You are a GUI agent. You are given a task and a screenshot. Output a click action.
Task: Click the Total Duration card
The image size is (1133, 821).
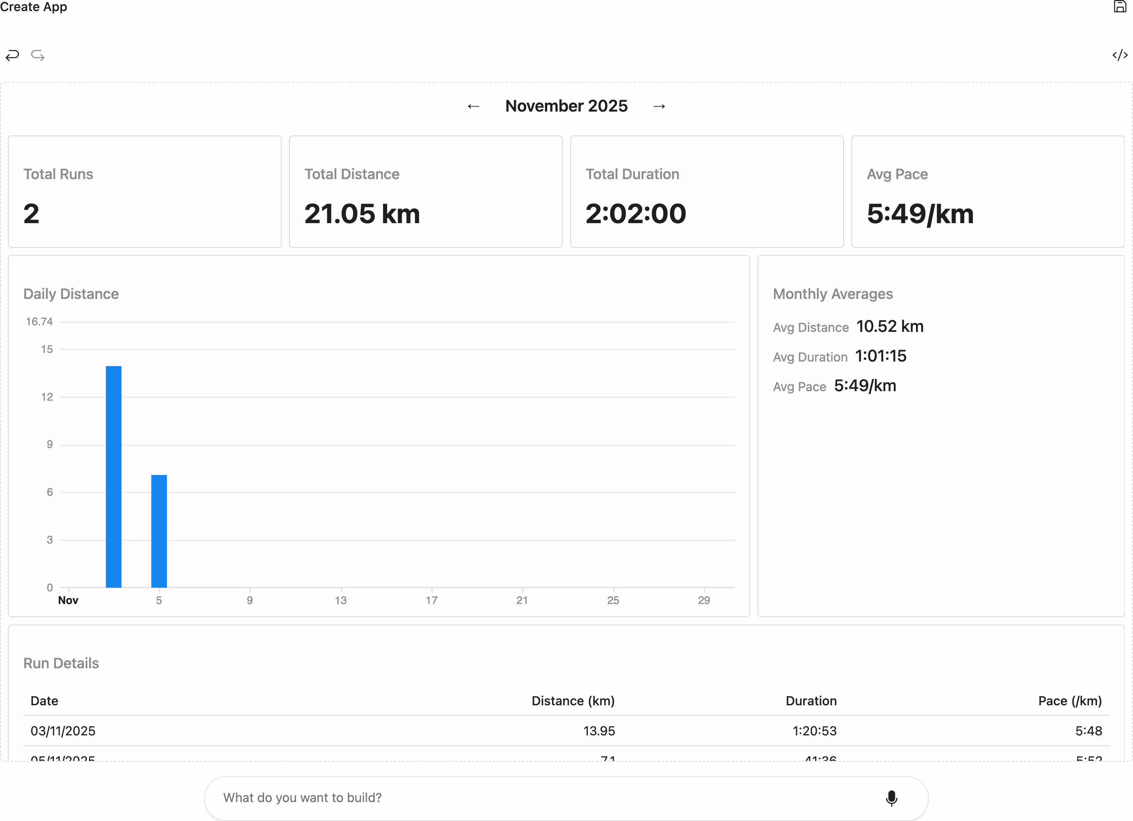[706, 192]
